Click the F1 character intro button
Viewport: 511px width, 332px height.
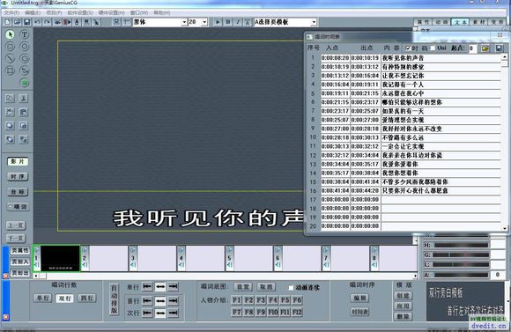[237, 300]
